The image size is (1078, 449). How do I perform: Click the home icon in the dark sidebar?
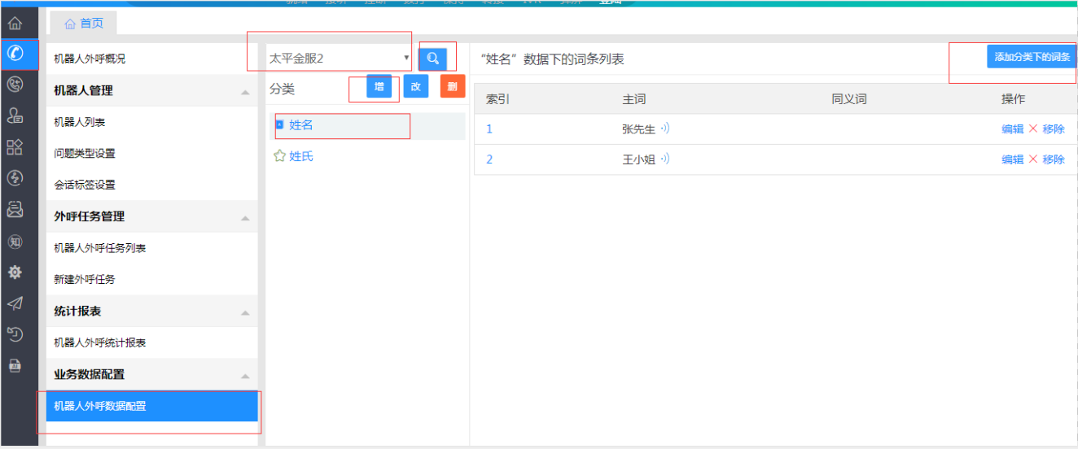pos(15,24)
